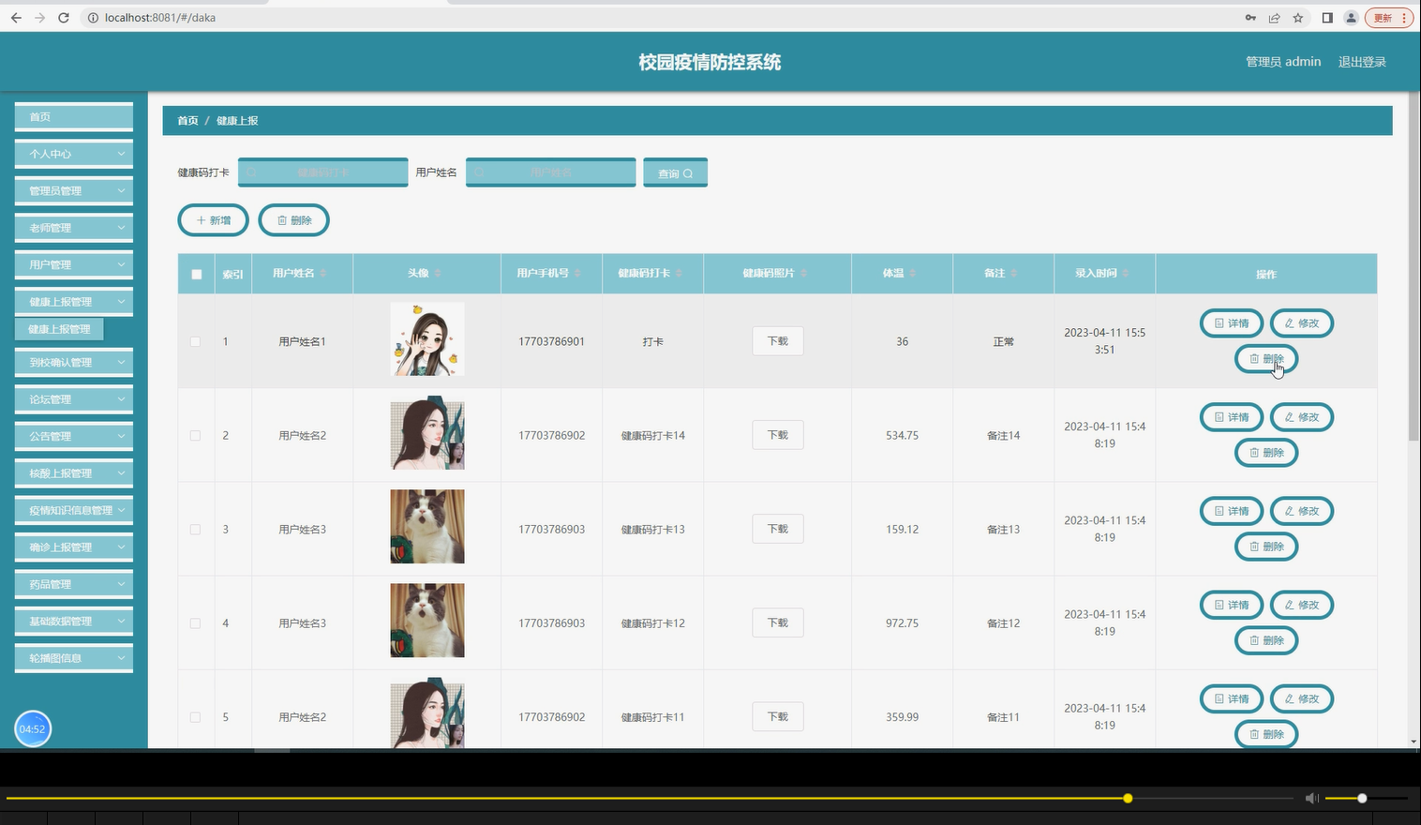Click 详情 for row with 备注11
This screenshot has width=1421, height=825.
tap(1232, 698)
